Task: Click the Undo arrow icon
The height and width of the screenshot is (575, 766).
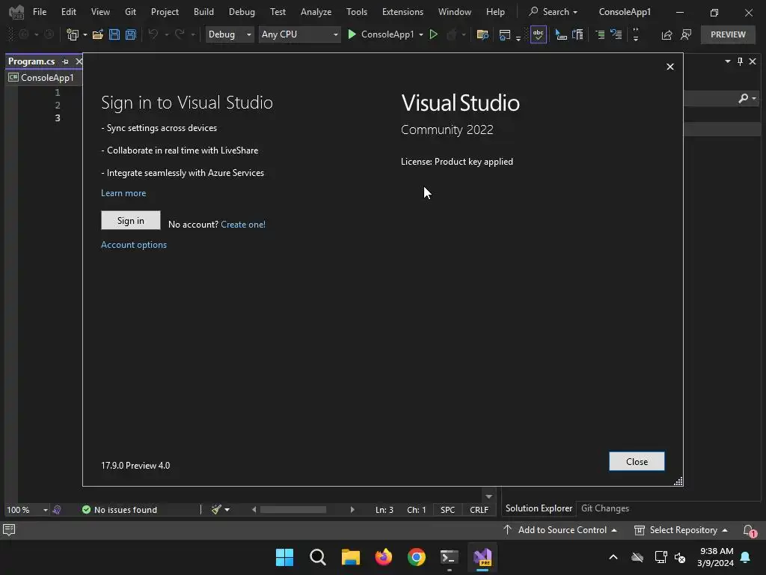Action: click(x=153, y=34)
